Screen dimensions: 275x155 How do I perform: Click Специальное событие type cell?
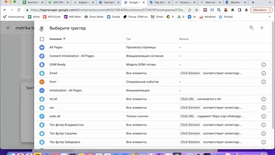point(142,82)
